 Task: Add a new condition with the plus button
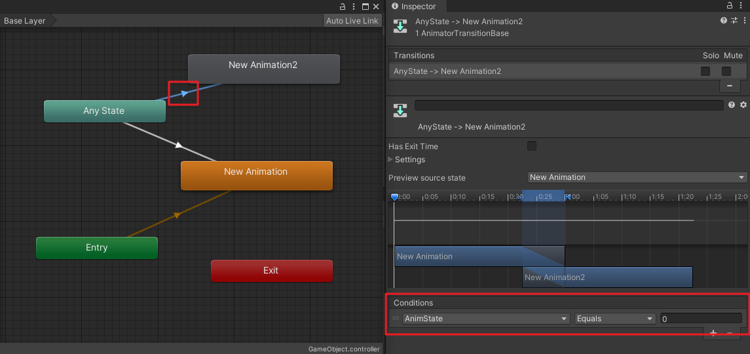714,334
